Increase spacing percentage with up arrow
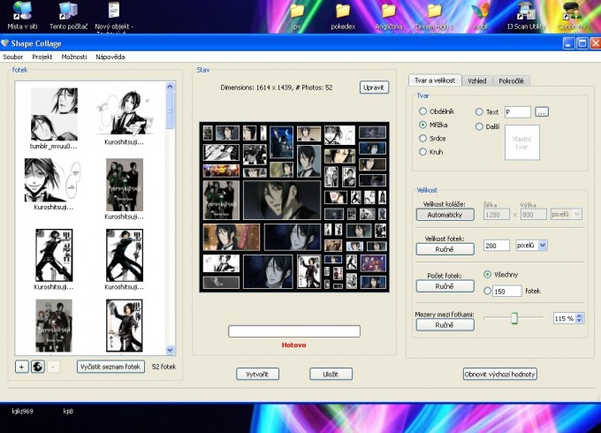The image size is (601, 433). [x=579, y=315]
